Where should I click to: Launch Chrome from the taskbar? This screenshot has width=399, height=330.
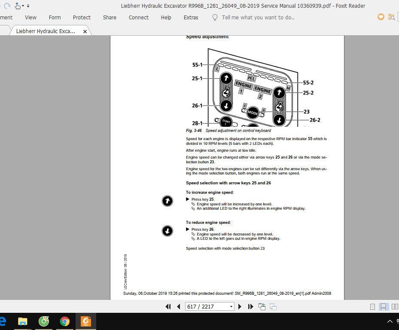coord(65,321)
